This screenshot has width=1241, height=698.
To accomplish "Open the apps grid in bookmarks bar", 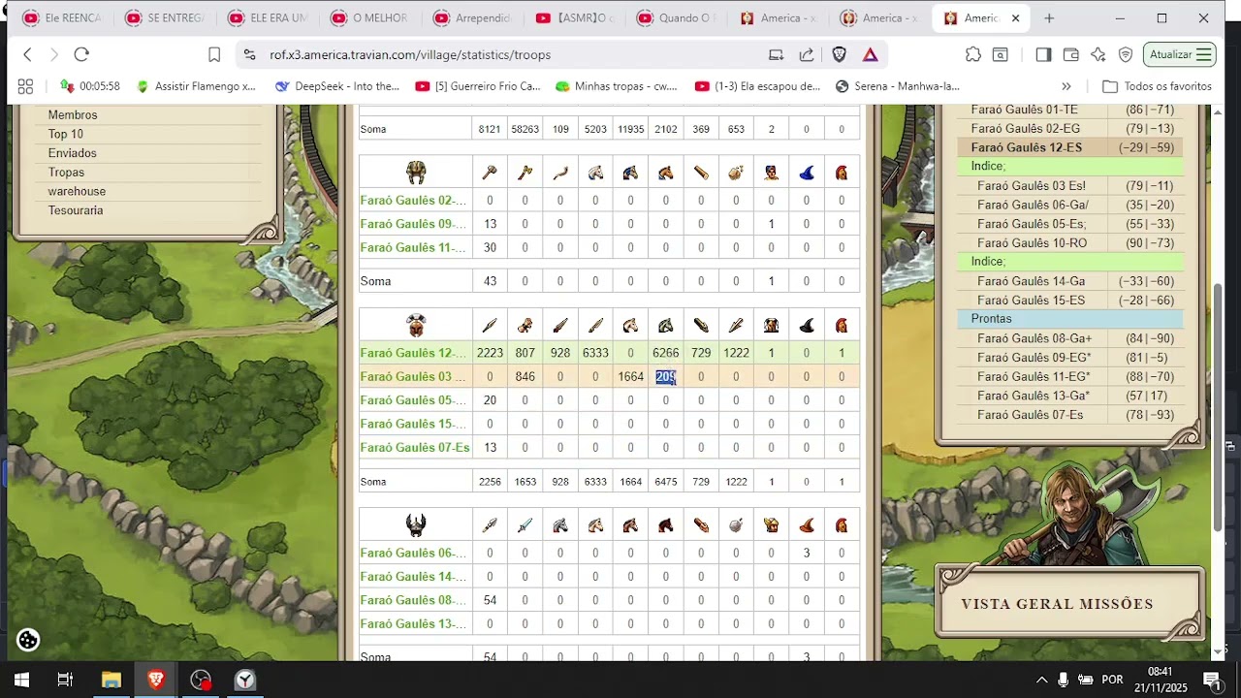I will coord(25,86).
